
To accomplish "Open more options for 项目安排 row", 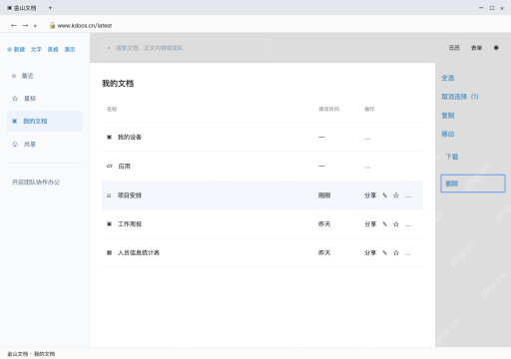I will 408,196.
